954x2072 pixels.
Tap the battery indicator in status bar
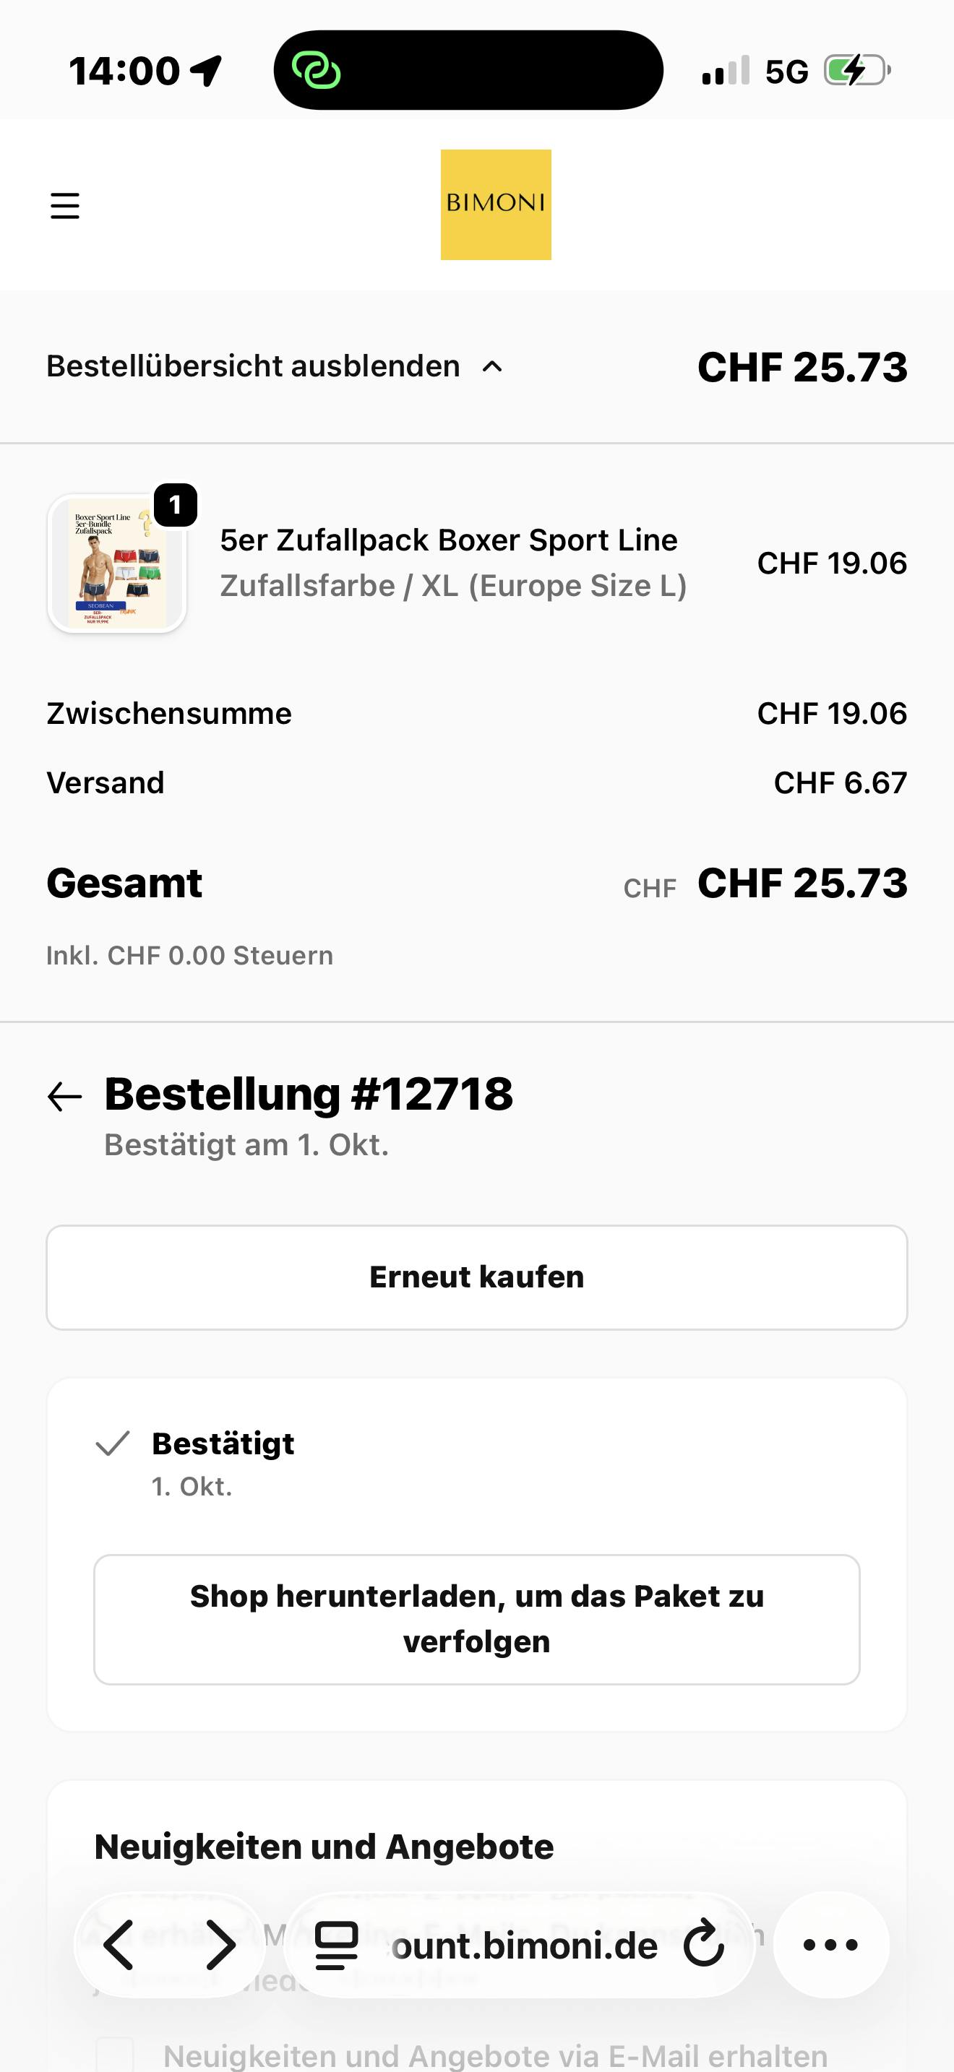[856, 71]
